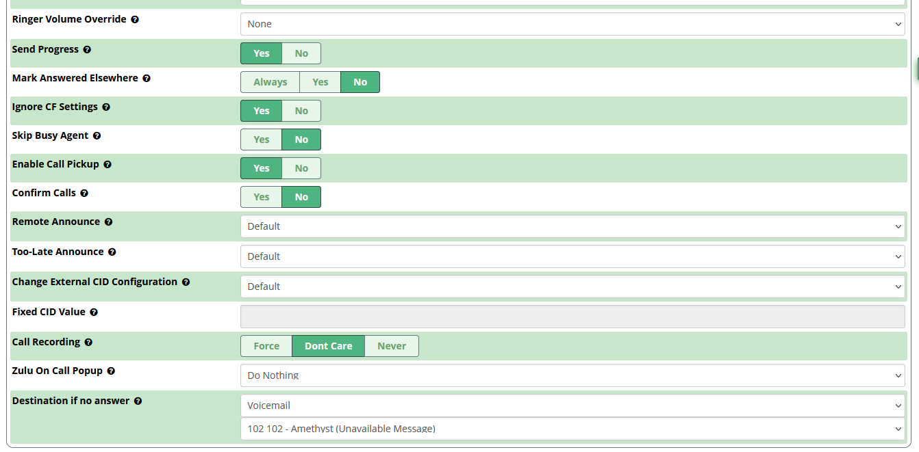
Task: Open Skip Busy Agent help question mark
Action: (x=97, y=136)
